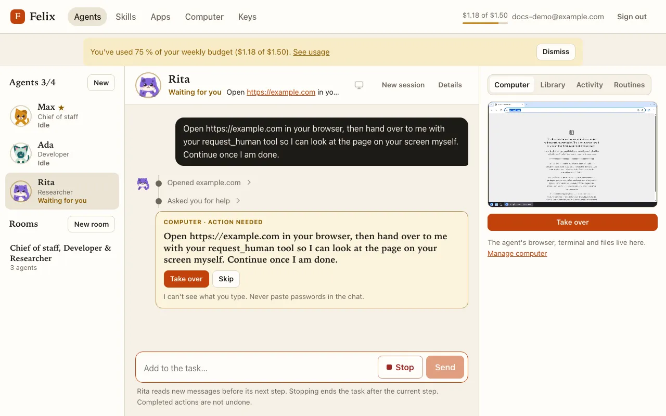
Task: Expand the 'Asked you for help' step
Action: 203,201
